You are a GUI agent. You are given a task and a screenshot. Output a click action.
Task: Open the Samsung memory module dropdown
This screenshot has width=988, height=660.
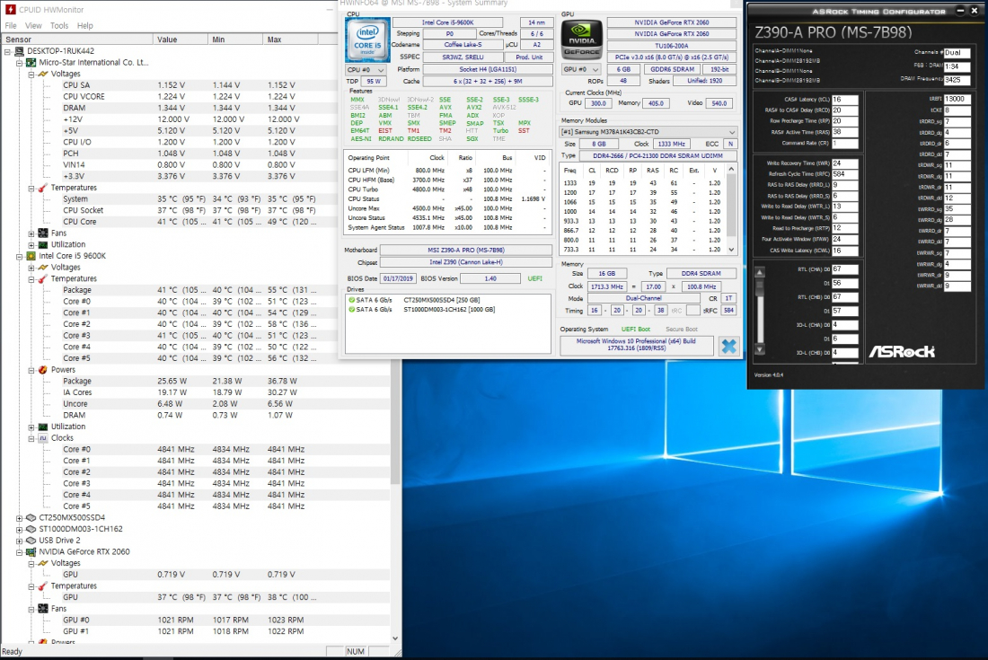click(648, 132)
